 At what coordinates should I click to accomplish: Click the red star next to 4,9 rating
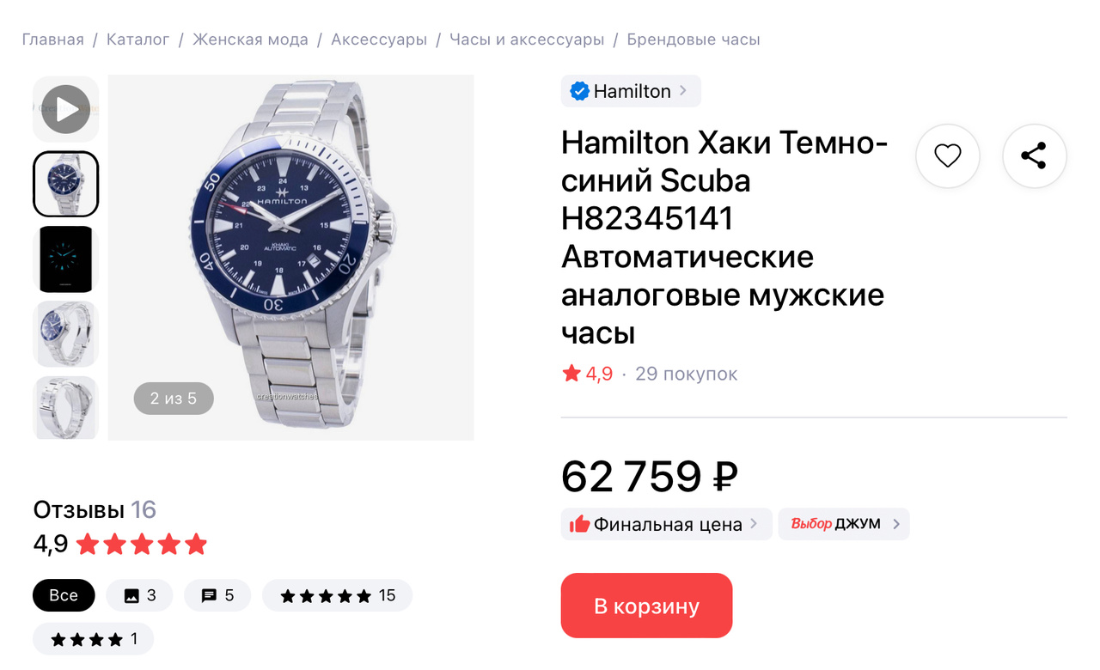pyautogui.click(x=571, y=374)
